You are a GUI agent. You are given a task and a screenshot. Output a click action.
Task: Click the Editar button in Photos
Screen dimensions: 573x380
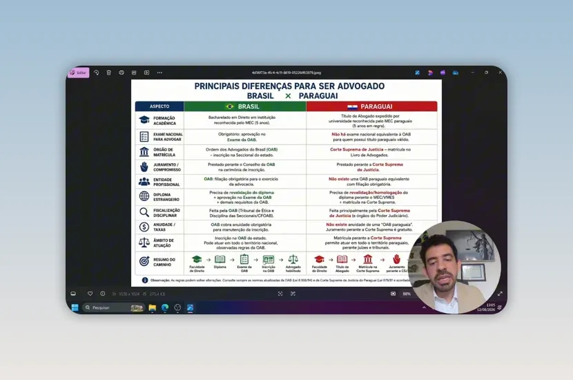(78, 73)
